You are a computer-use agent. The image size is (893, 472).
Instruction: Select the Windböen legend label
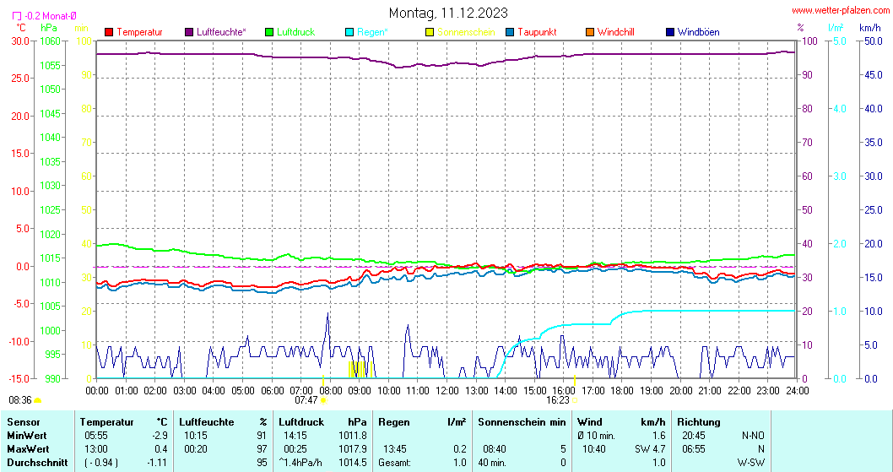pyautogui.click(x=698, y=32)
